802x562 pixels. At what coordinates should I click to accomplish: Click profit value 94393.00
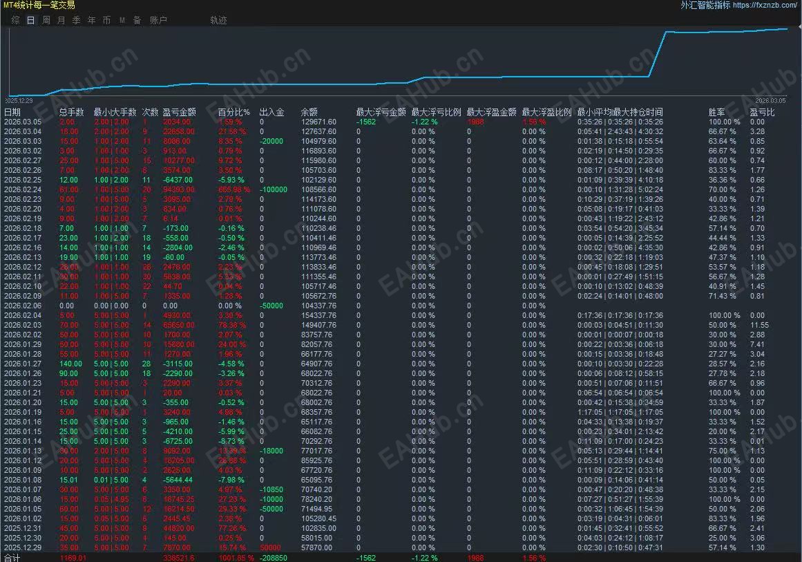point(178,189)
